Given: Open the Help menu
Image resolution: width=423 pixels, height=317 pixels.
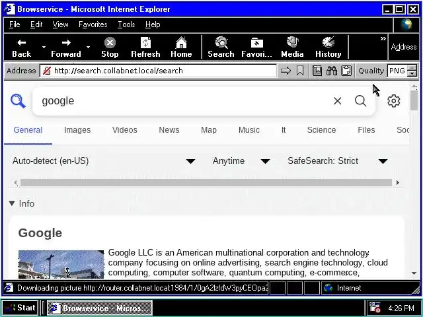Looking at the screenshot, I should click(x=153, y=24).
